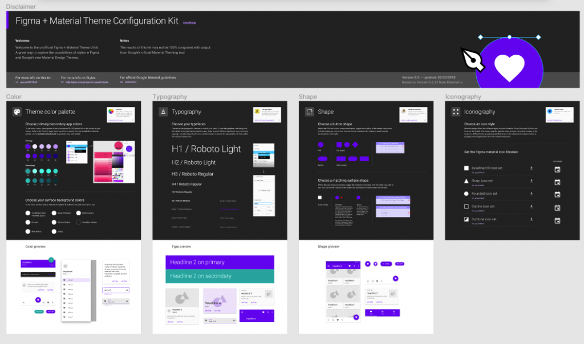The width and height of the screenshot is (584, 344).
Task: Select the Rounded icon set circle icon
Action: (466, 194)
